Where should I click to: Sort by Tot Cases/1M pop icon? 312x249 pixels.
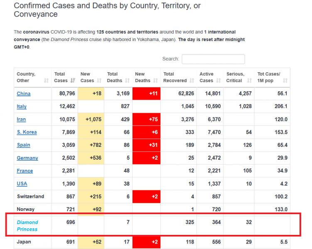[x=285, y=81]
